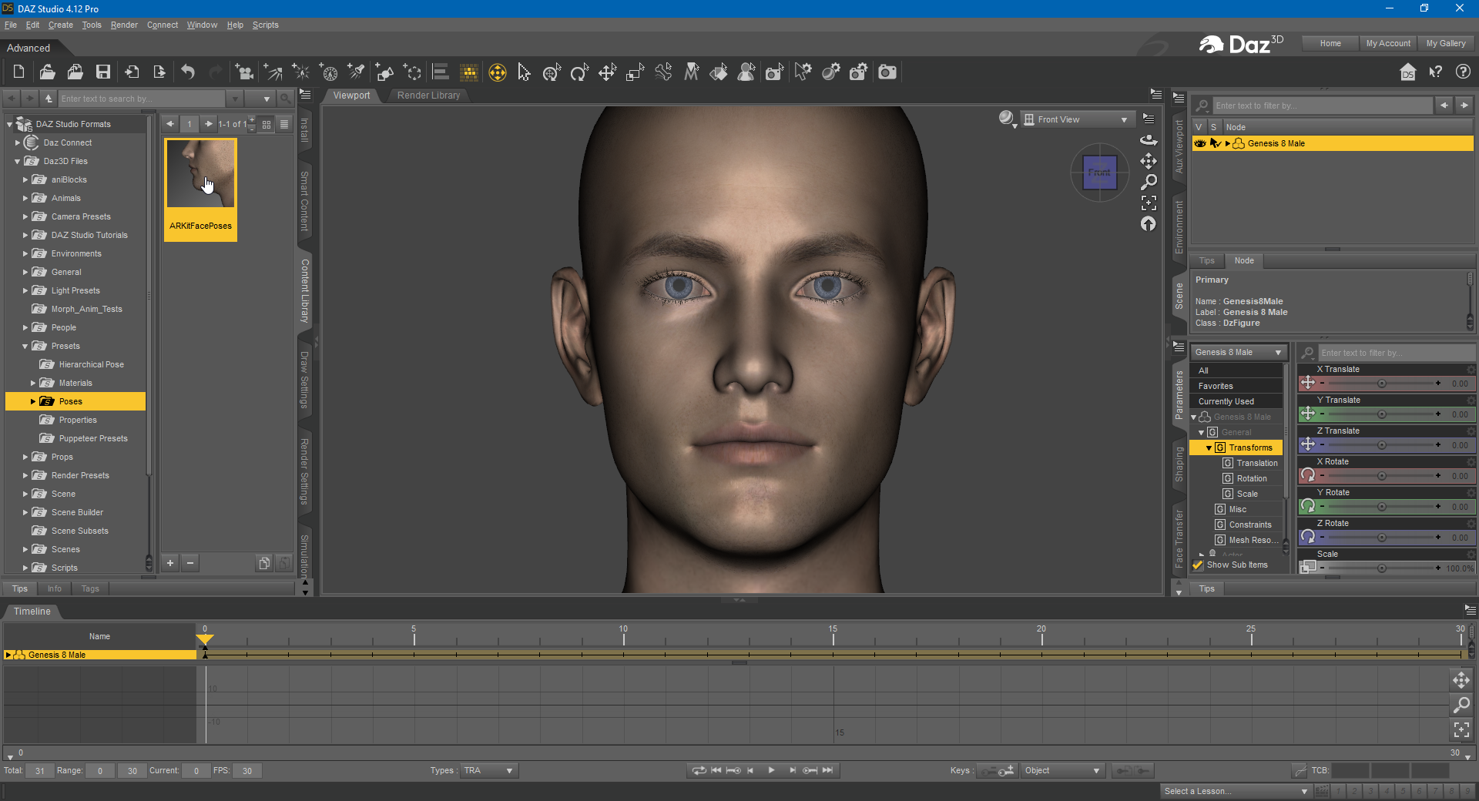Open the Tags tab
Screen dimensions: 1479x801
90,588
